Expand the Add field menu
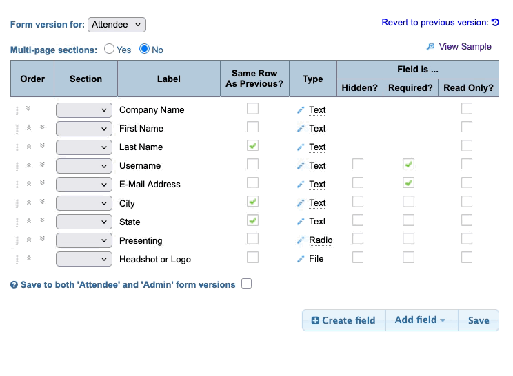513x376 pixels. point(421,320)
